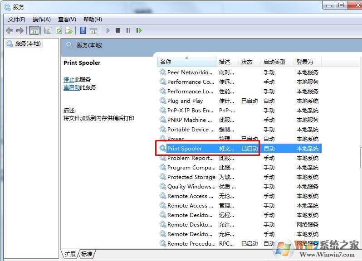Viewport: 362px width, 261px height.
Task: Click the 重启动 service link
Action: tap(72, 87)
